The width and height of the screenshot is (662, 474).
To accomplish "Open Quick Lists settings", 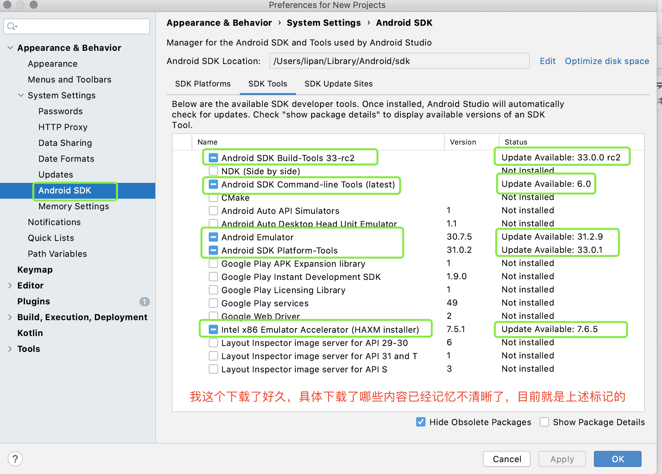I will click(x=51, y=238).
